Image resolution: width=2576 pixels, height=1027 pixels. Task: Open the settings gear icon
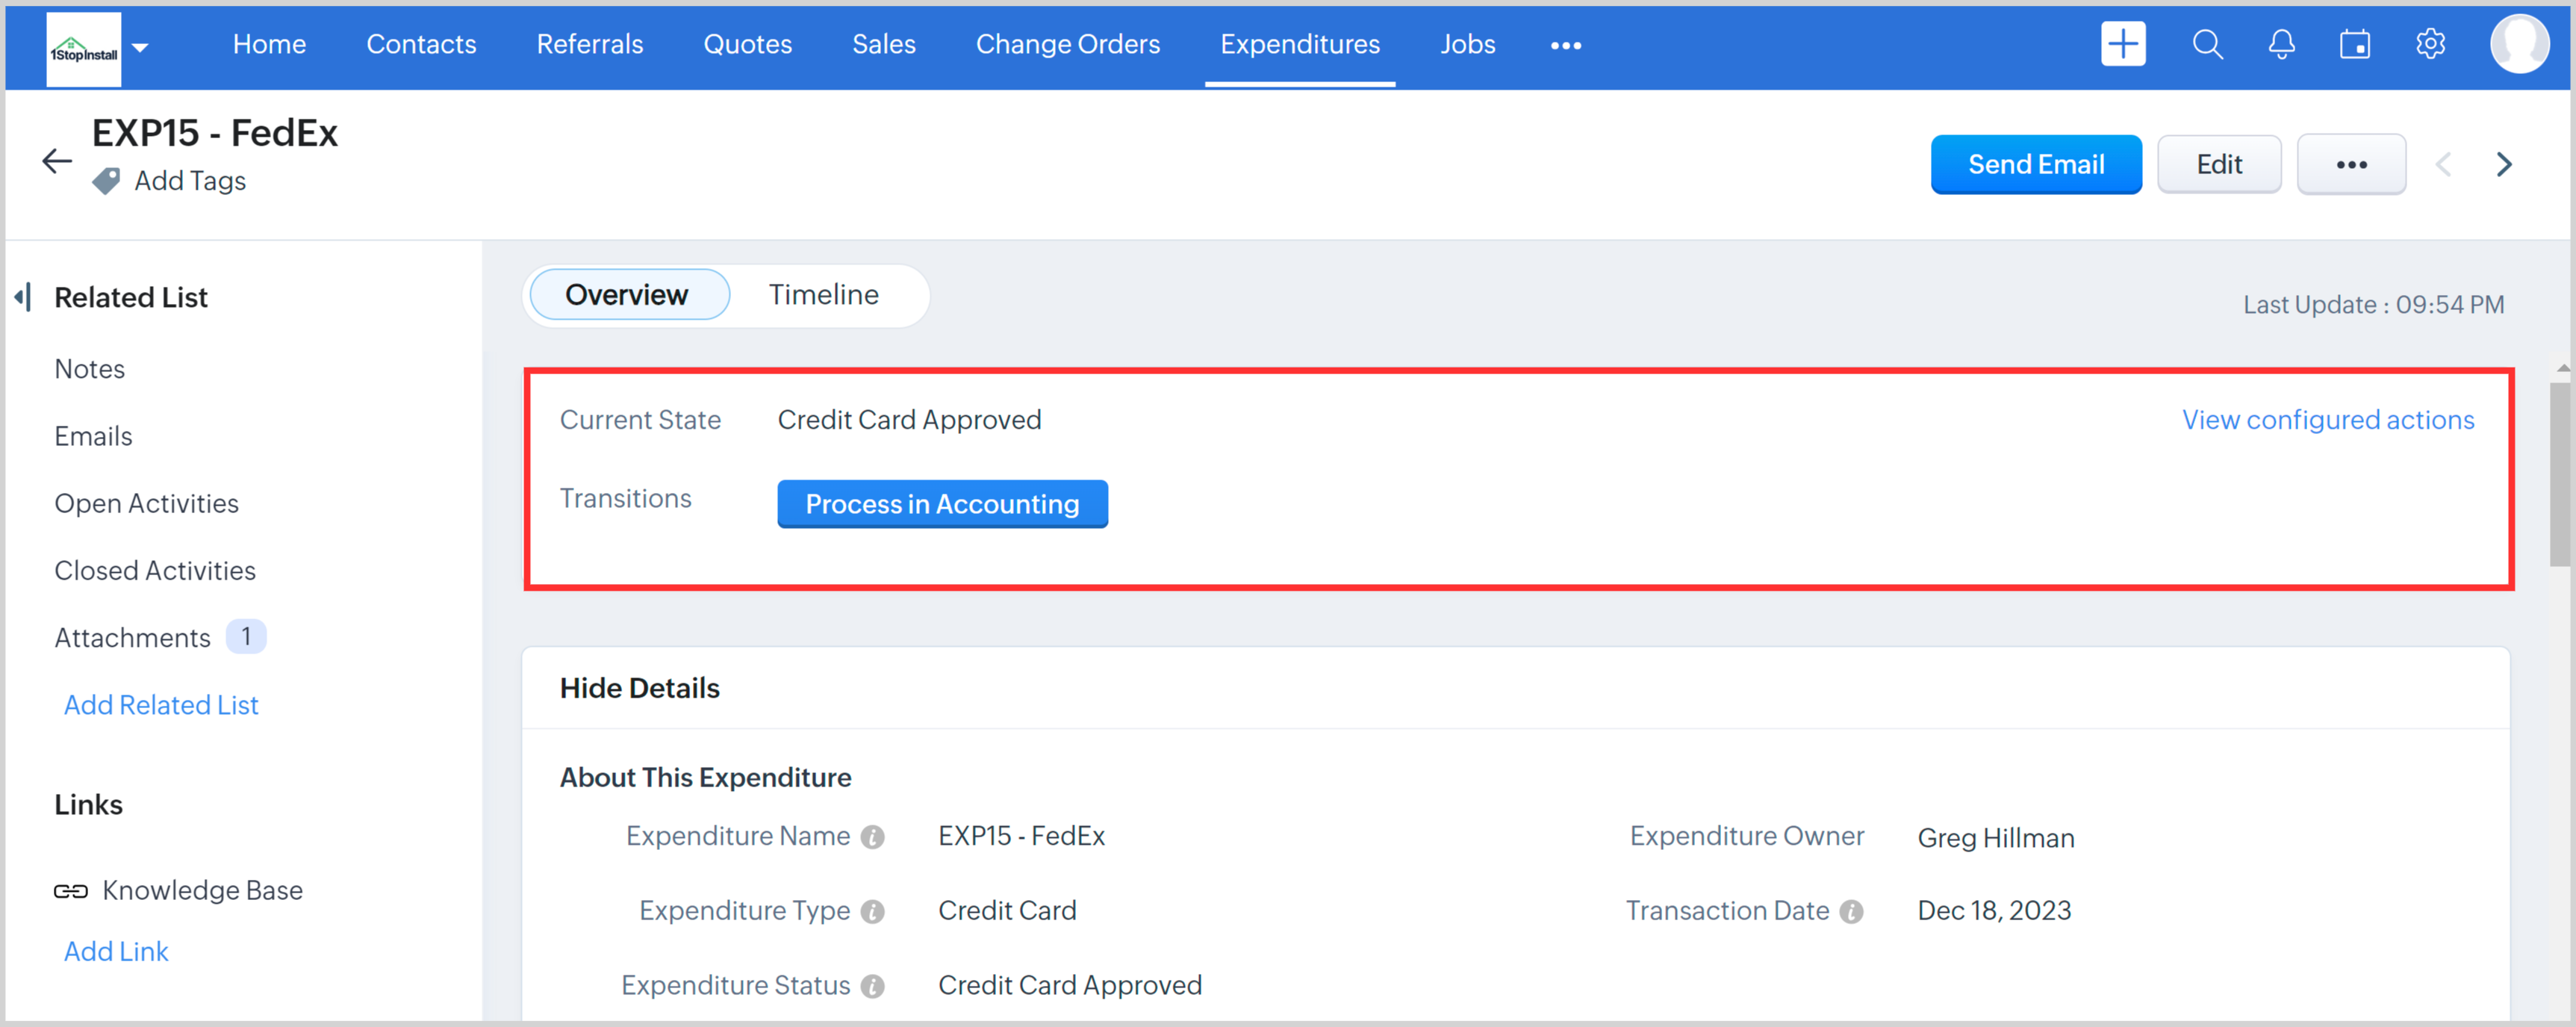click(2430, 45)
